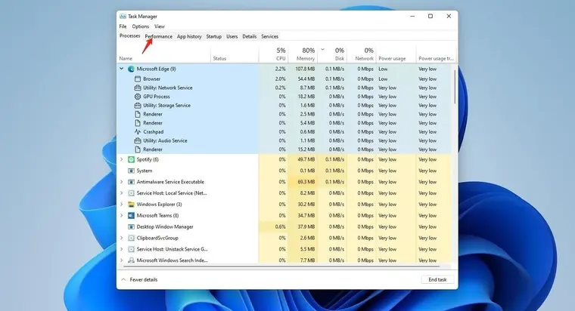The width and height of the screenshot is (575, 311).
Task: Expand Service Host: Local Service group
Action: 121,192
